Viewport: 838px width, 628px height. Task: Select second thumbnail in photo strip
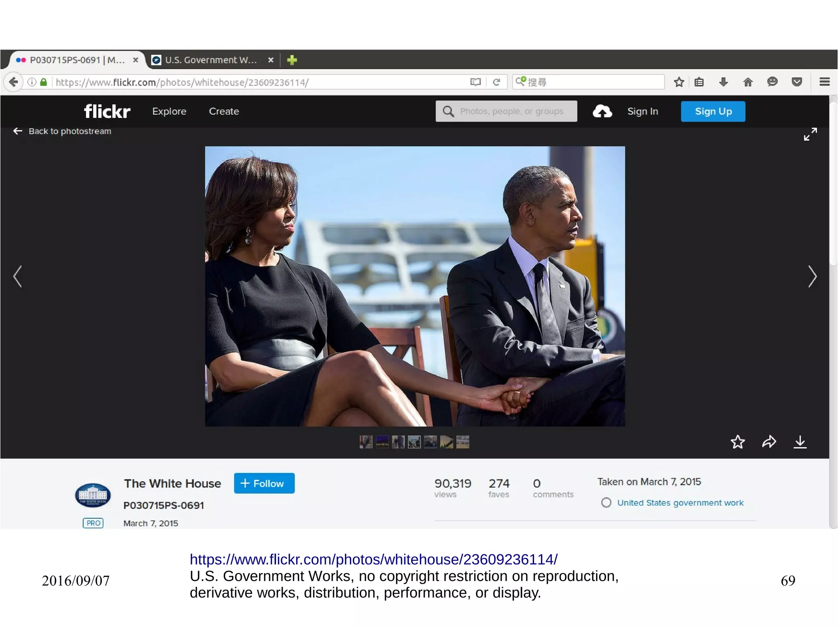[x=382, y=442]
